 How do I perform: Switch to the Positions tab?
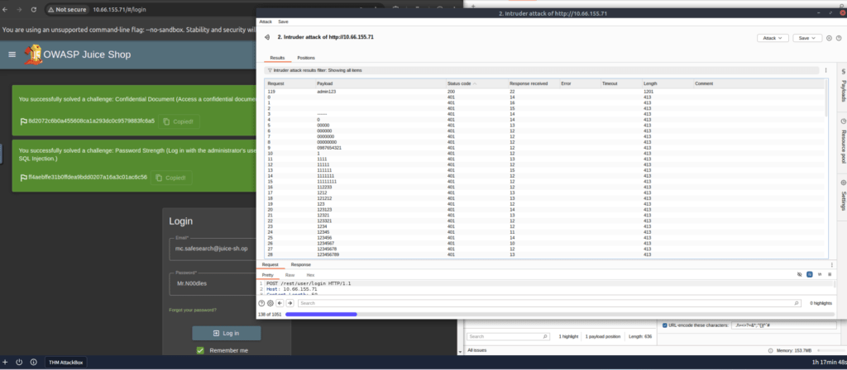306,58
